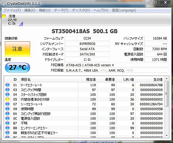This screenshot has width=173, height=143.
Task: Minimize the CrystalDiskInfo window
Action: tap(148, 3)
